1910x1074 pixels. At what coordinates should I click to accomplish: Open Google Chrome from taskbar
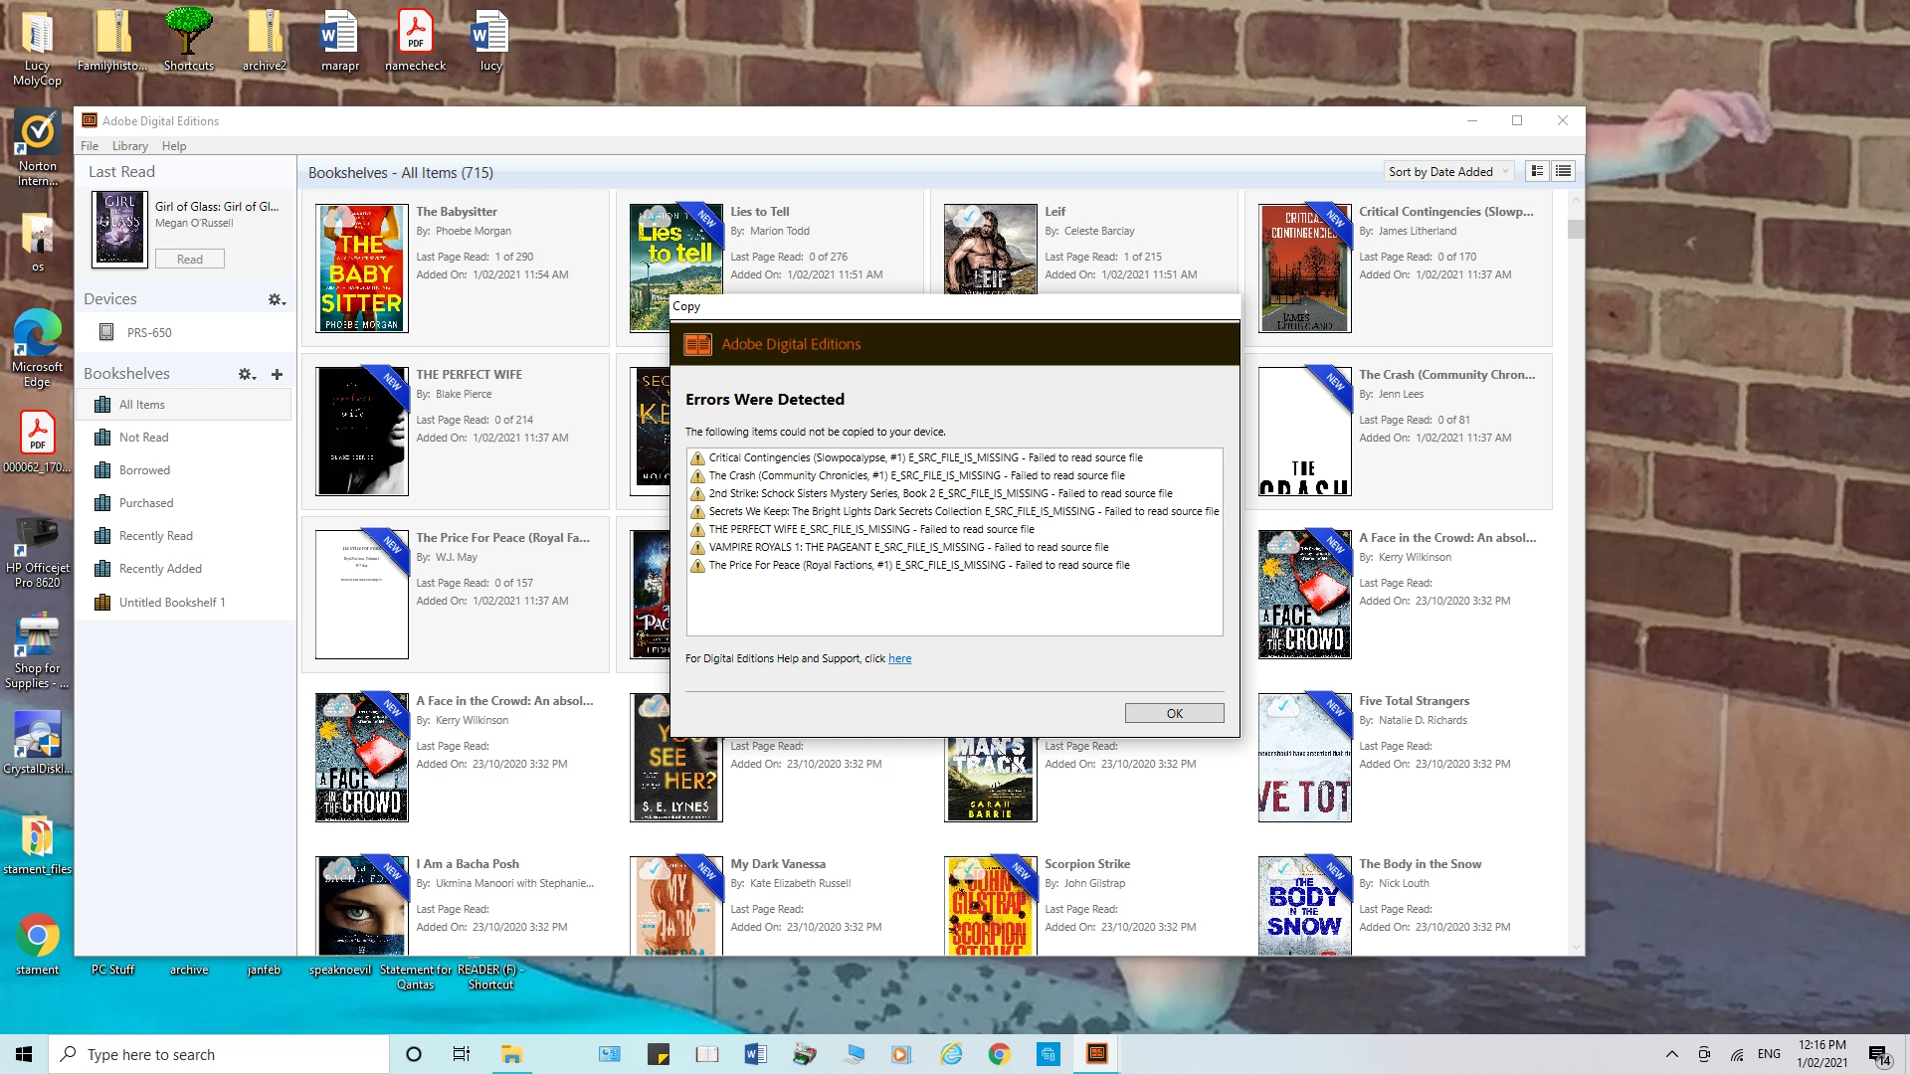point(999,1054)
